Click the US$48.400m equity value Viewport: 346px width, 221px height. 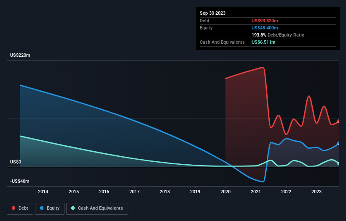[x=265, y=28]
